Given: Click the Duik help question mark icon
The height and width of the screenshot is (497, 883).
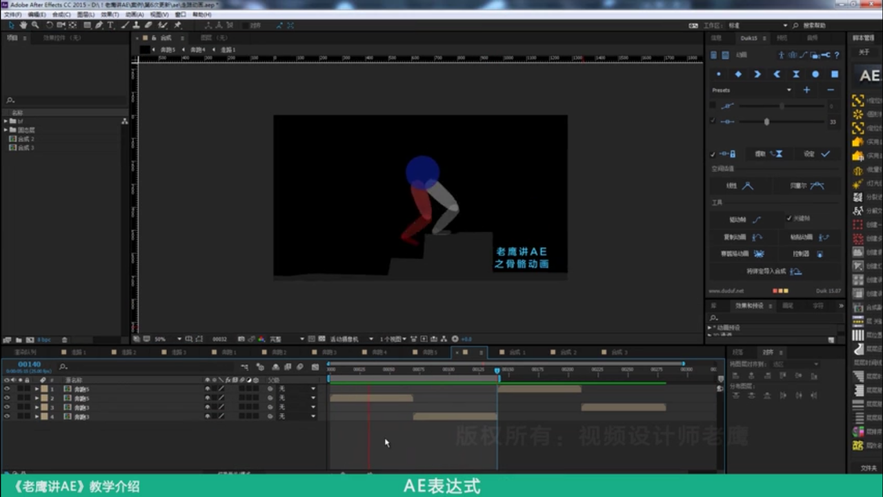Looking at the screenshot, I should tap(837, 55).
